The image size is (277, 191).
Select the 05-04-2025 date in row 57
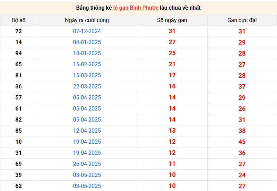(87, 97)
